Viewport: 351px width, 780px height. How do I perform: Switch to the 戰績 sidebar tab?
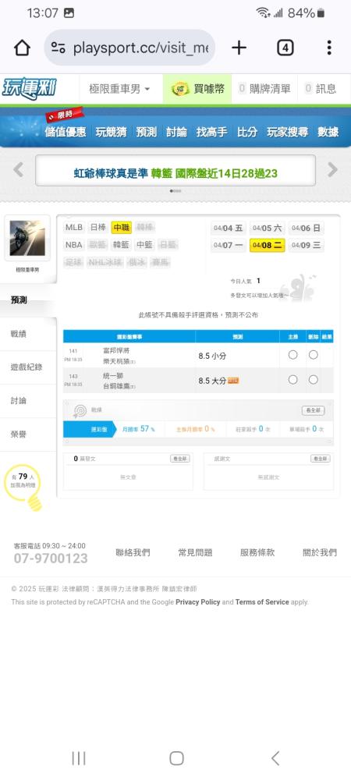19,333
